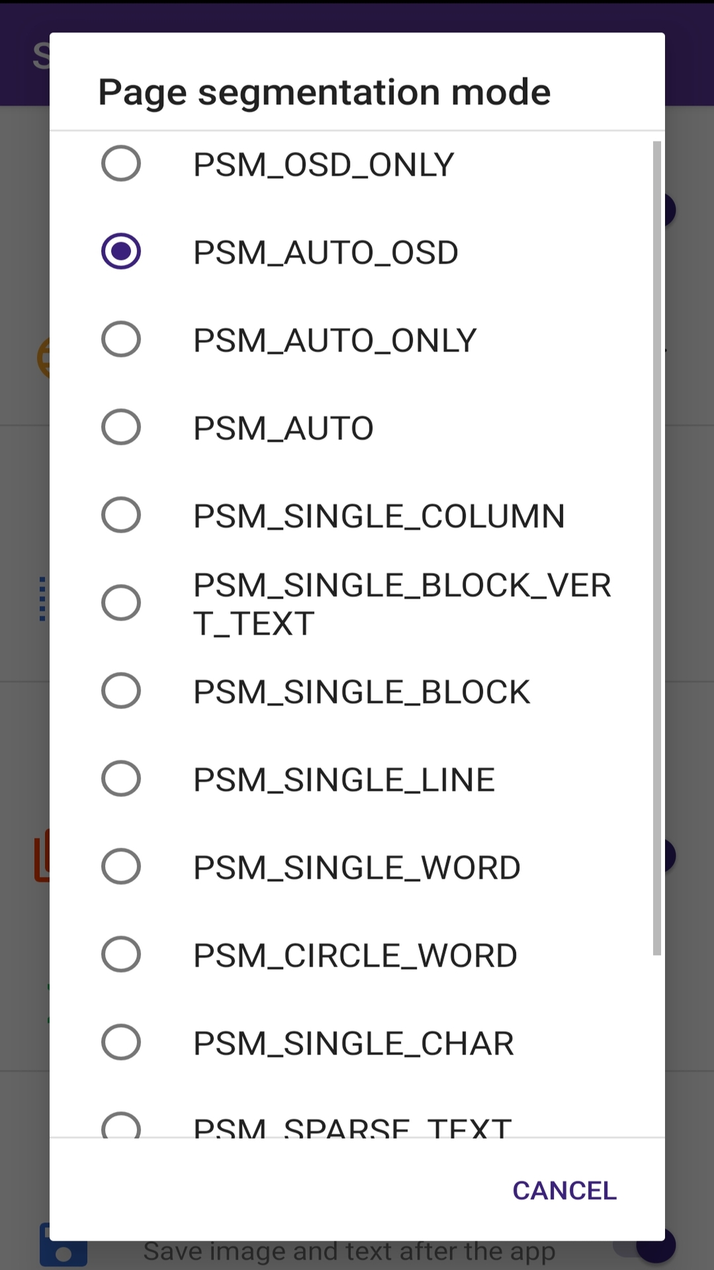Click the Page segmentation mode title
Viewport: 714px width, 1270px height.
[324, 91]
